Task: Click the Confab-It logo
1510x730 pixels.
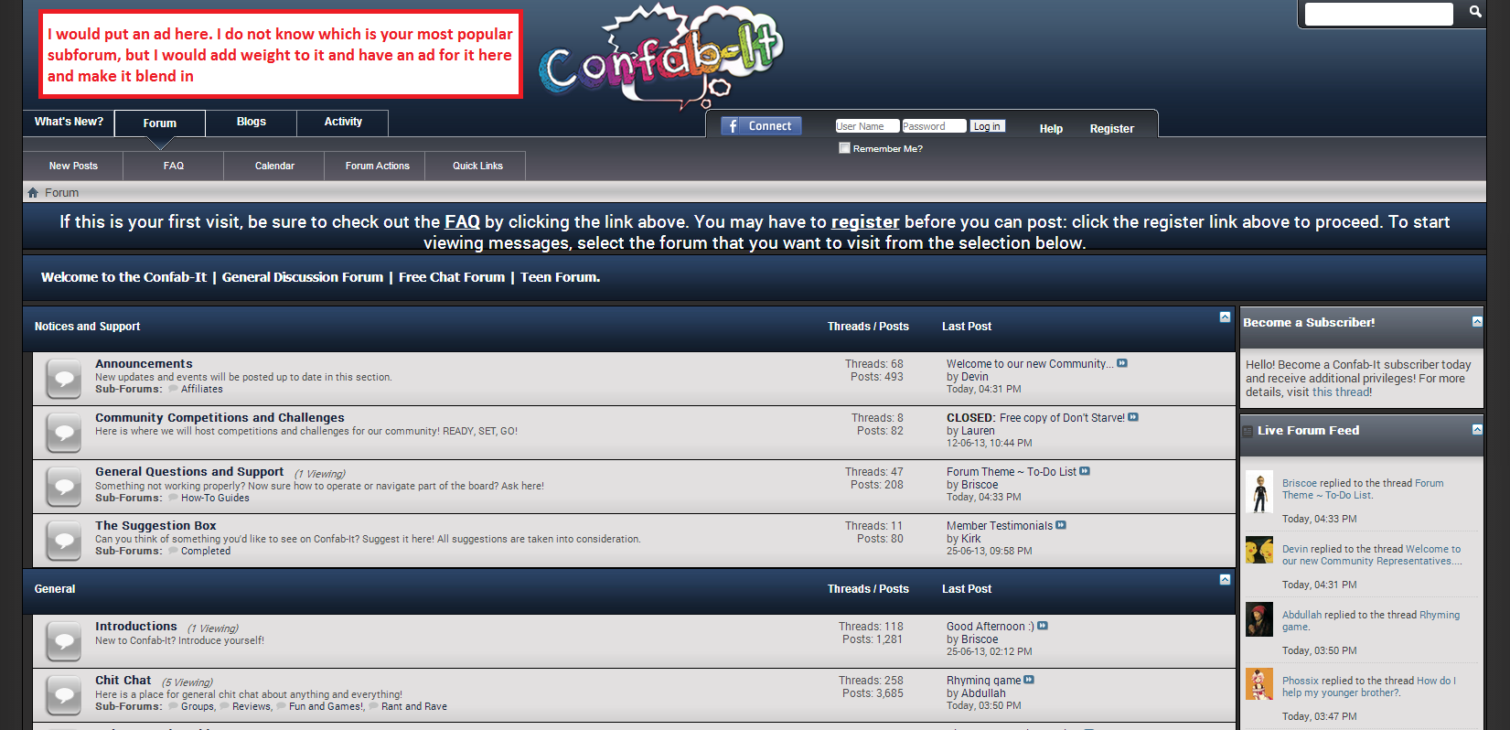Action: (660, 57)
